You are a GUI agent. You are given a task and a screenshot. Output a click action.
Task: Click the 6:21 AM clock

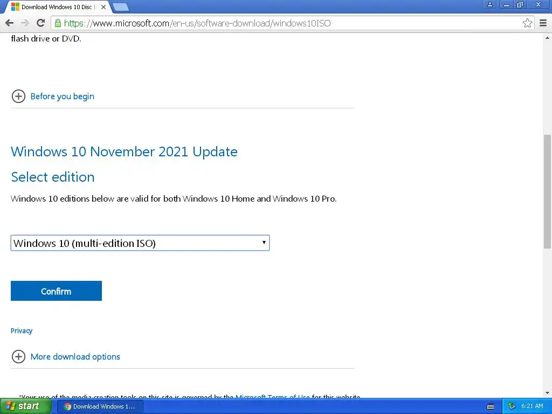(532, 406)
